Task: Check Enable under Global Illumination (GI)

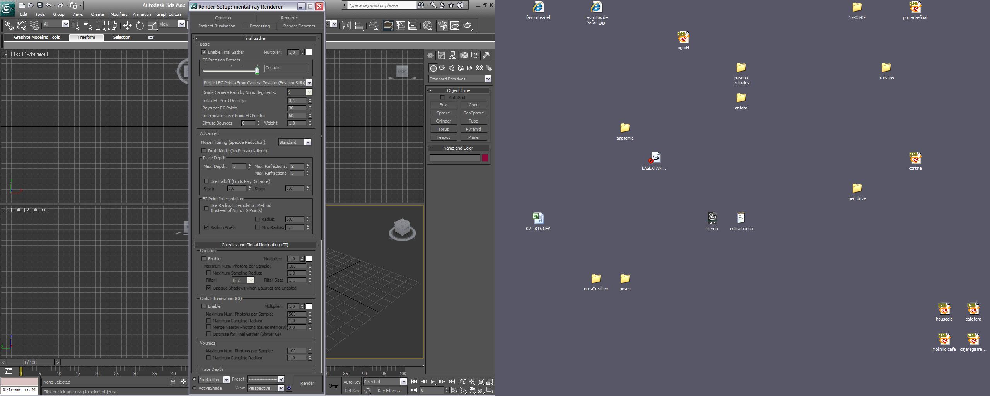Action: coord(204,306)
